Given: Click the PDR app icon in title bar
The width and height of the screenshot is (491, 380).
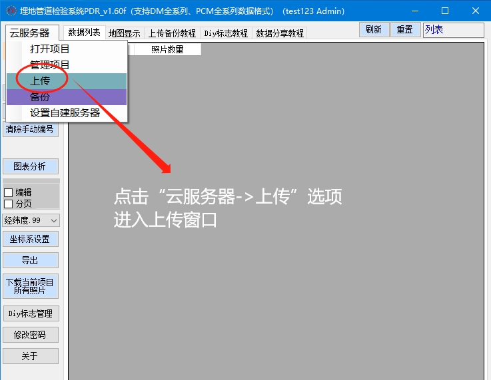Looking at the screenshot, I should point(11,11).
